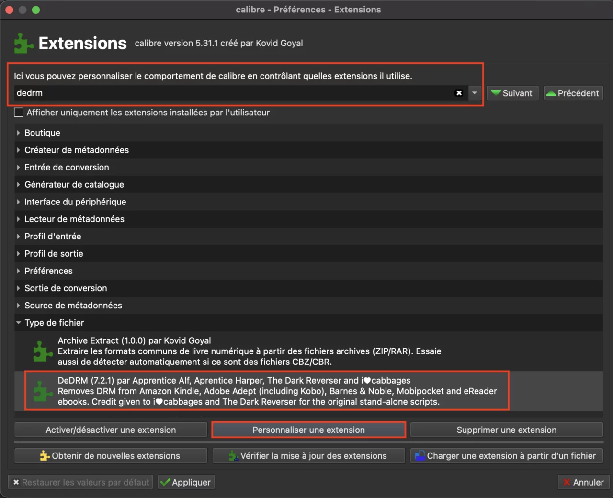The width and height of the screenshot is (613, 498).
Task: Click Personnaliser une extension
Action: tap(309, 430)
